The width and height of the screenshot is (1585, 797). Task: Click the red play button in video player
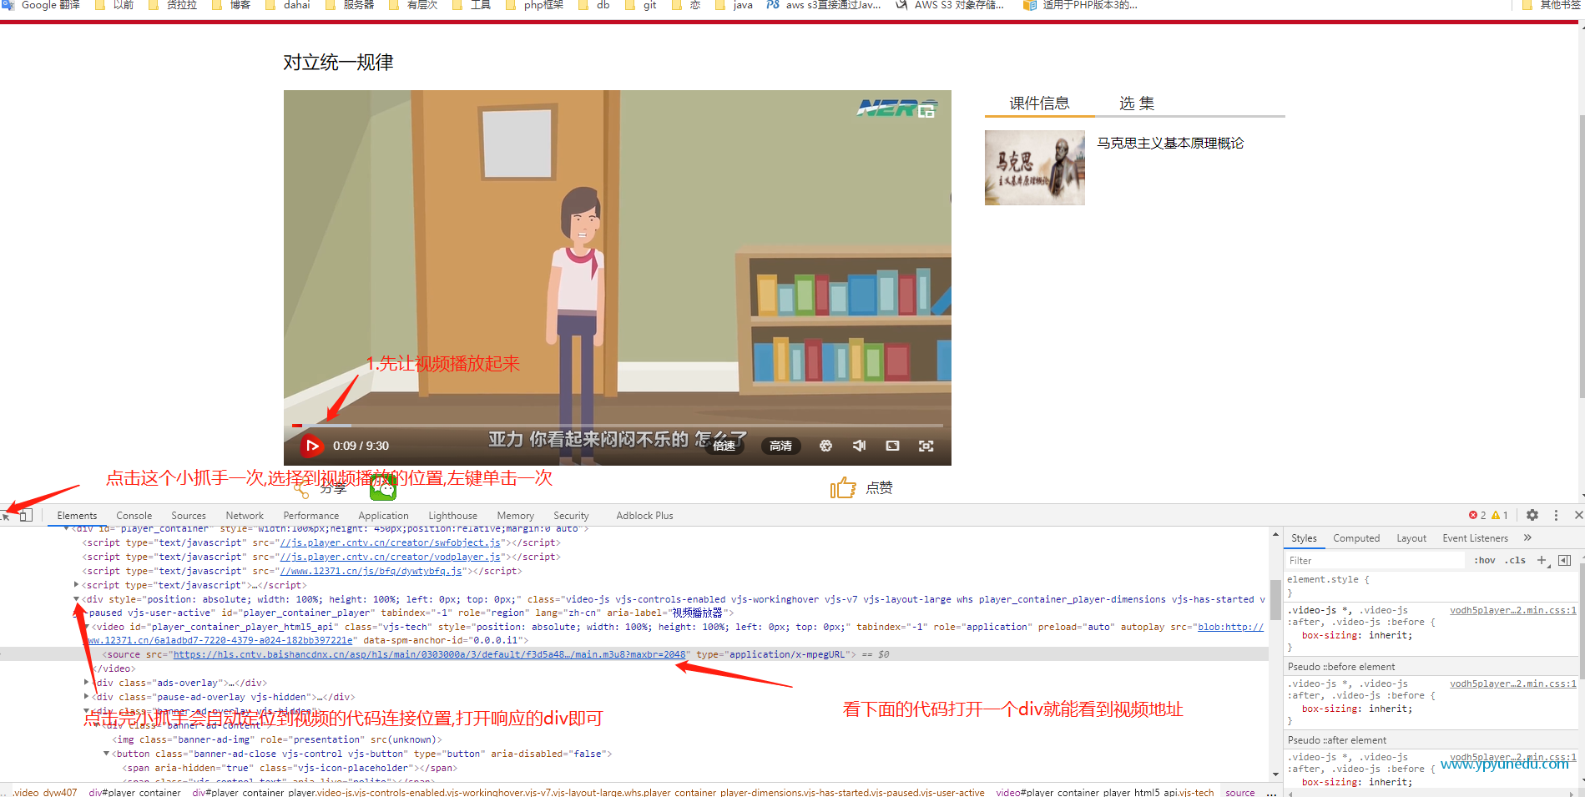[311, 446]
